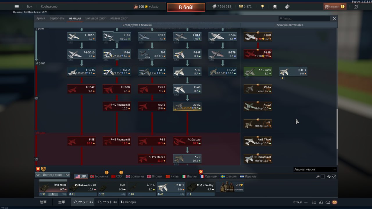Click the golden eagles currency icon
The width and height of the screenshot is (372, 209).
241,6
